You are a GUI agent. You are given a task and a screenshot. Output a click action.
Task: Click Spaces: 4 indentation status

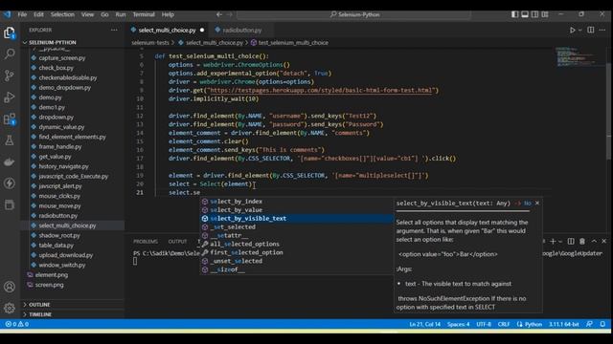pyautogui.click(x=458, y=324)
